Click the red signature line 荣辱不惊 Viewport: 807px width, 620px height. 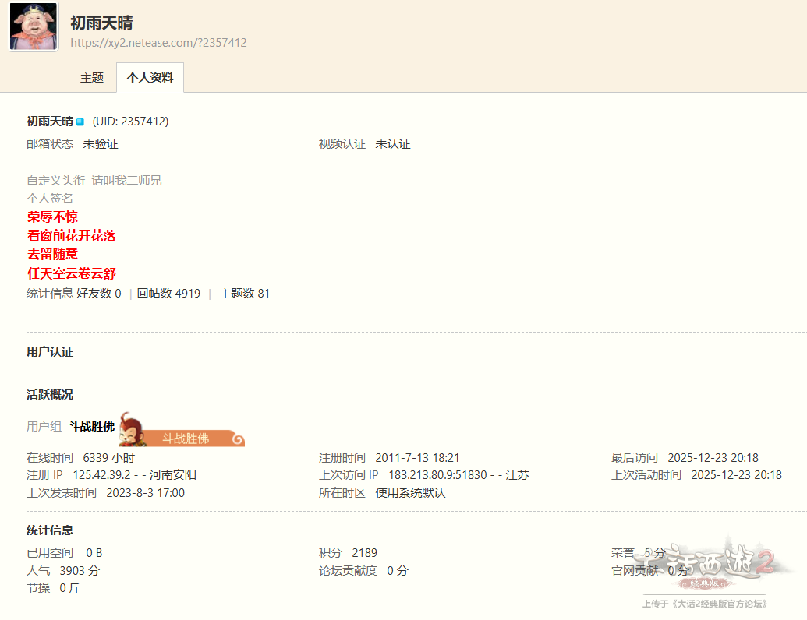pyautogui.click(x=52, y=217)
